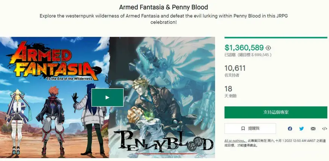329x161 pixels.
Task: Click the bookmark icon in 提醒我 button
Action: tap(243, 128)
